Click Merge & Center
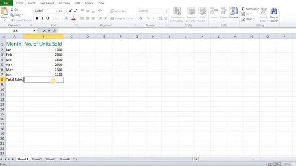 pos(123,18)
